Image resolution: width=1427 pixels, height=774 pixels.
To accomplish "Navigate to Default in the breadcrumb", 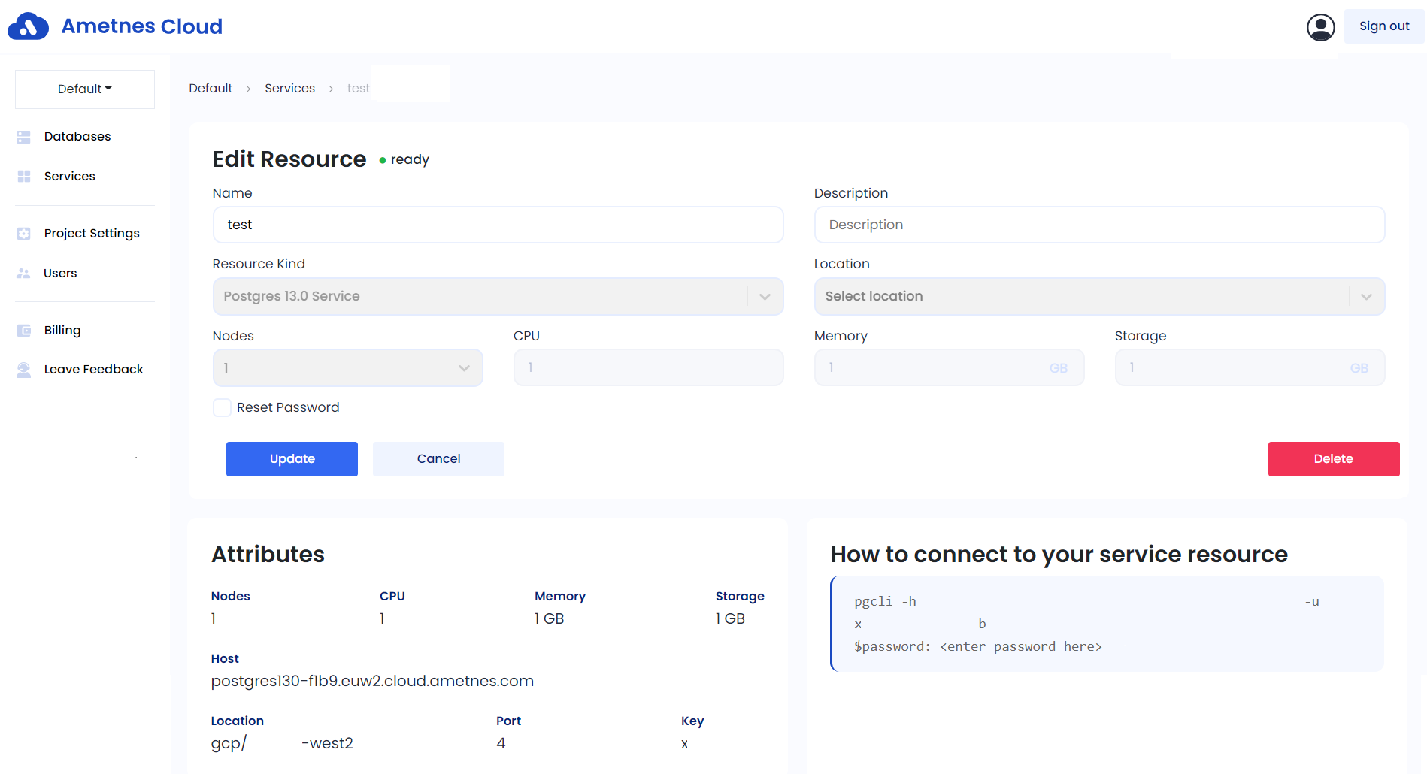I will point(211,89).
